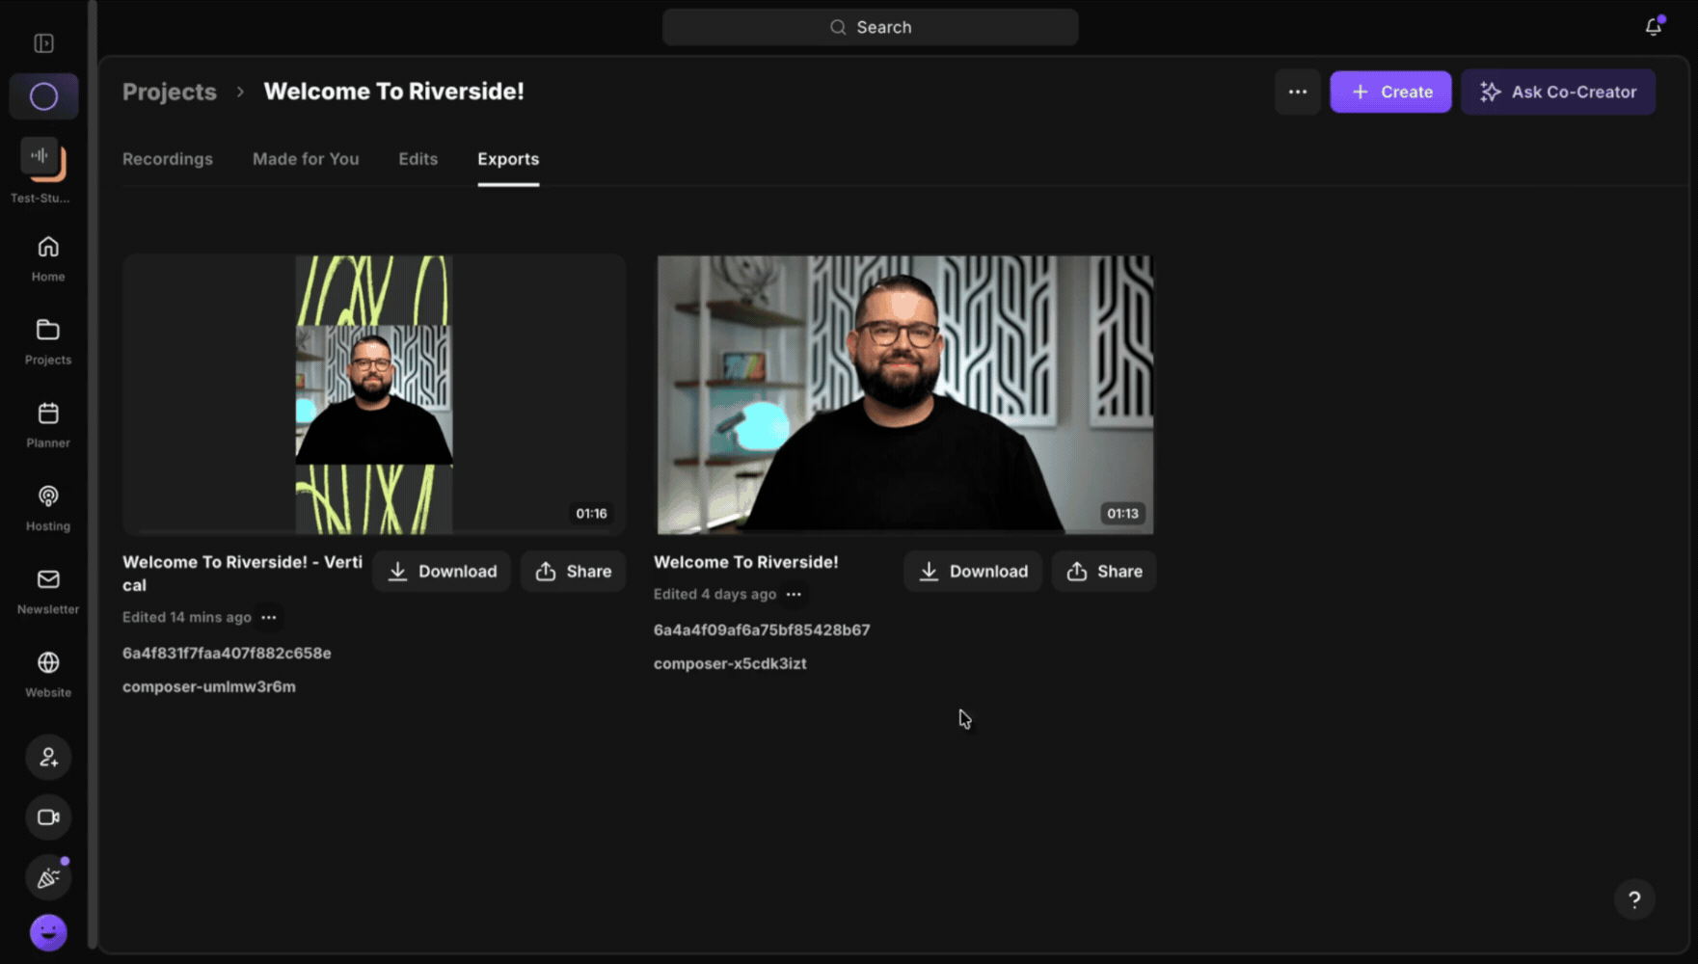Open the Planner calendar icon
This screenshot has width=1698, height=964.
click(x=48, y=425)
